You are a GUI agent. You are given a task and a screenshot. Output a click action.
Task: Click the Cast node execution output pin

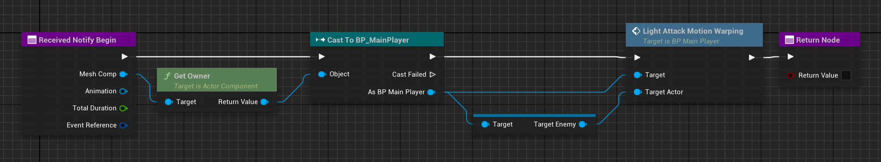(432, 57)
